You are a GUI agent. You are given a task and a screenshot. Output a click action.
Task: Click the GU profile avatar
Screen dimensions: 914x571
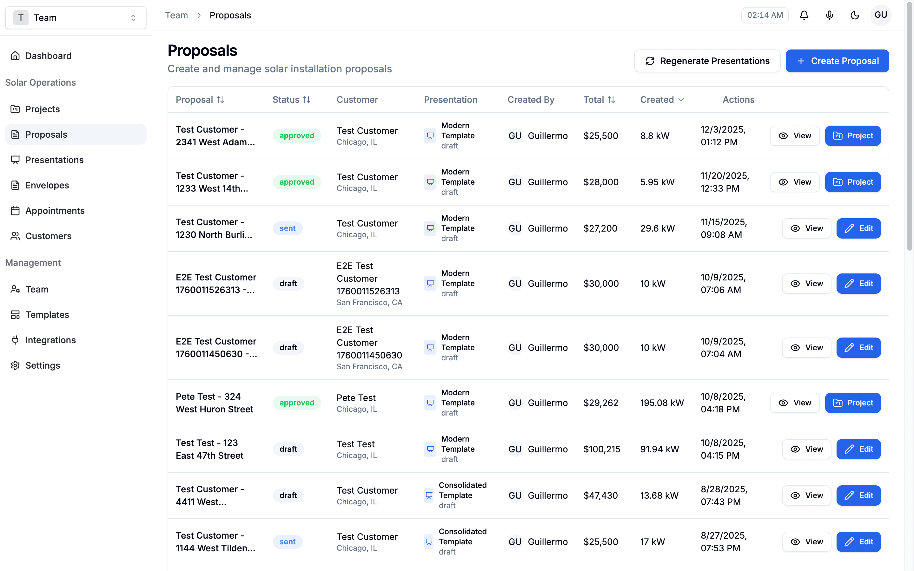coord(881,15)
